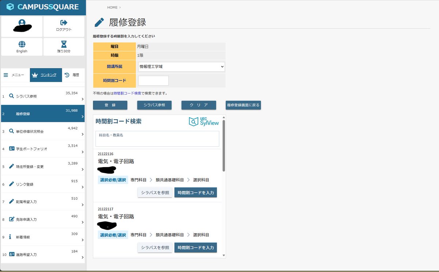This screenshot has width=439, height=272.
Task: Open 配属希望入力 ranking item
Action: 43,201
